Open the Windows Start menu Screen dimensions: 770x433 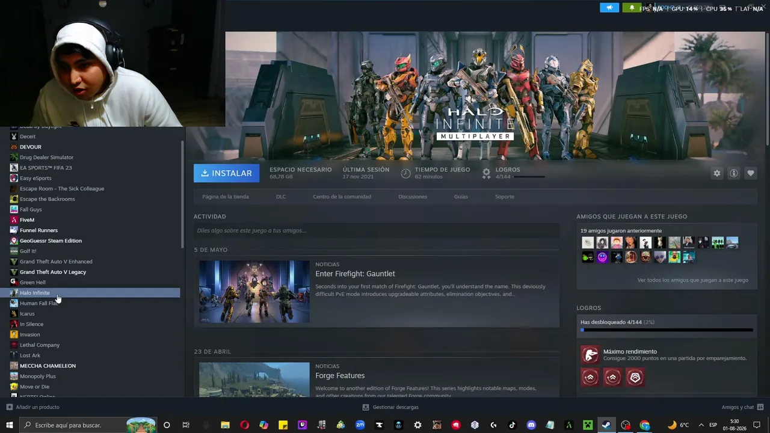click(x=10, y=425)
